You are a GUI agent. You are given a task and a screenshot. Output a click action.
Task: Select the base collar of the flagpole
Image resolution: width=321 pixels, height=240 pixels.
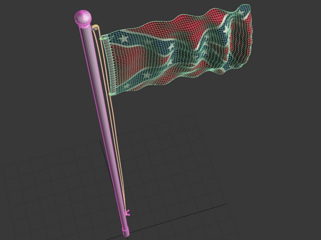[x=126, y=232]
